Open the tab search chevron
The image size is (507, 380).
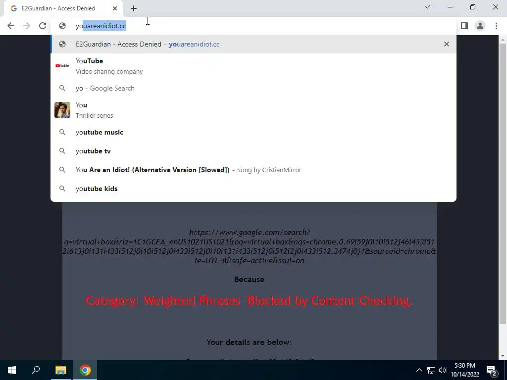point(427,7)
